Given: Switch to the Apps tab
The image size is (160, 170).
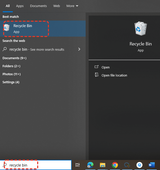Looking at the screenshot, I should coord(20,6).
